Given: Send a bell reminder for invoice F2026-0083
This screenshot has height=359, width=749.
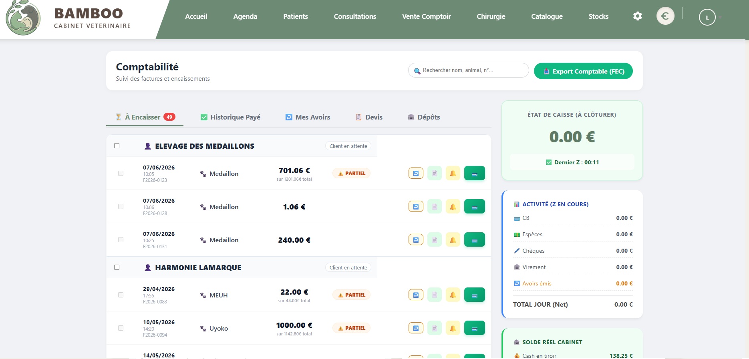Looking at the screenshot, I should click(x=453, y=295).
